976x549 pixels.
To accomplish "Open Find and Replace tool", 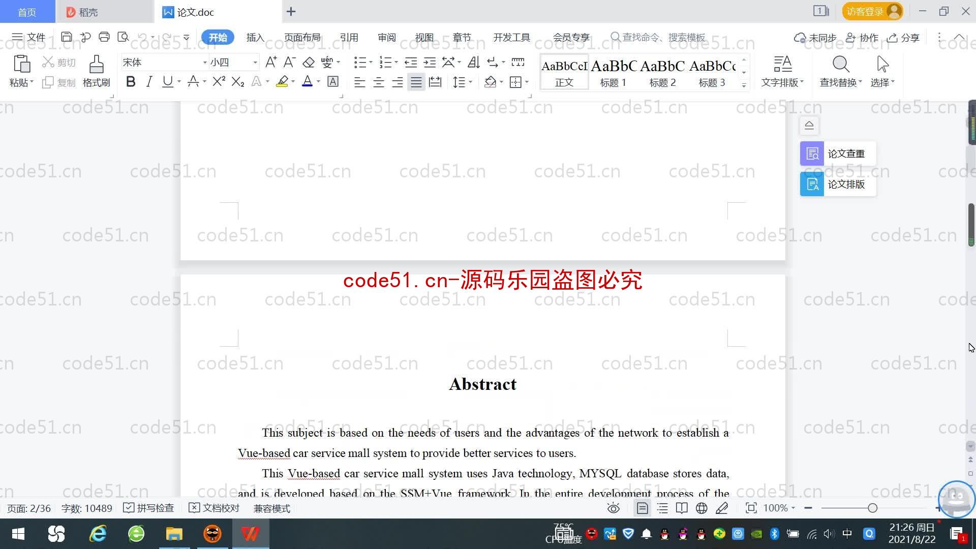I will click(x=841, y=71).
